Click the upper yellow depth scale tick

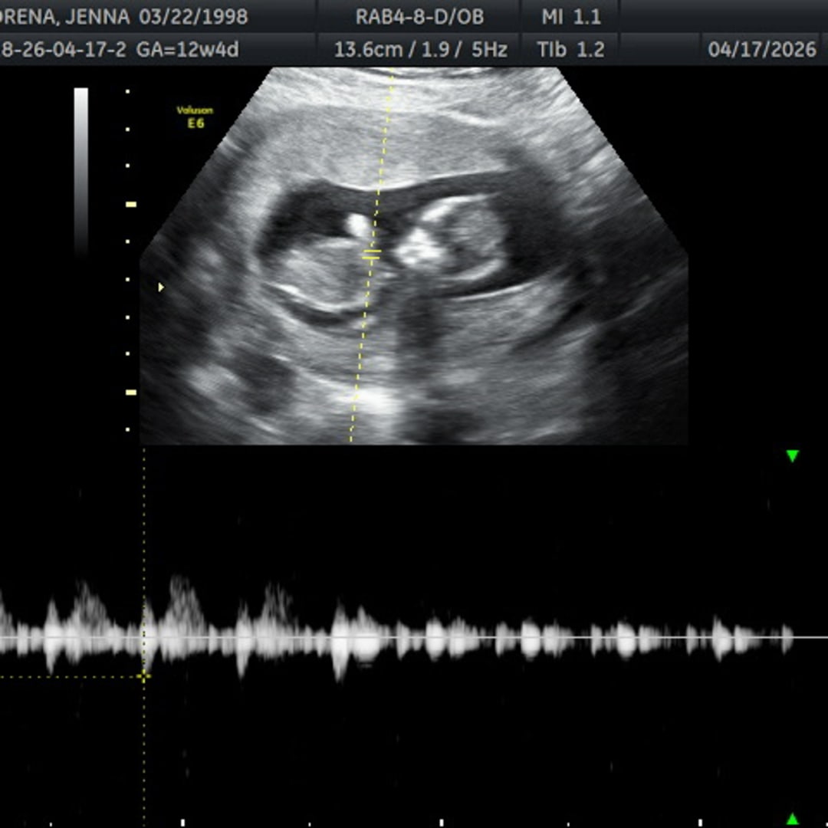131,205
